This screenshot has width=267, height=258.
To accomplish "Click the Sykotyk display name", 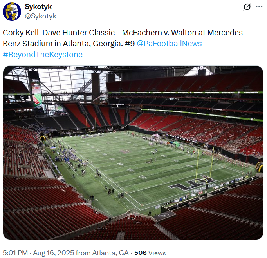I will pyautogui.click(x=38, y=7).
